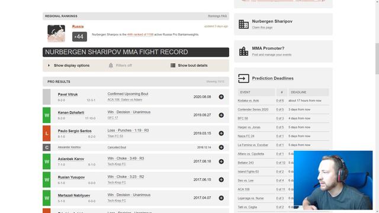Open Aslanbek Karov fighter page

click(x=71, y=159)
